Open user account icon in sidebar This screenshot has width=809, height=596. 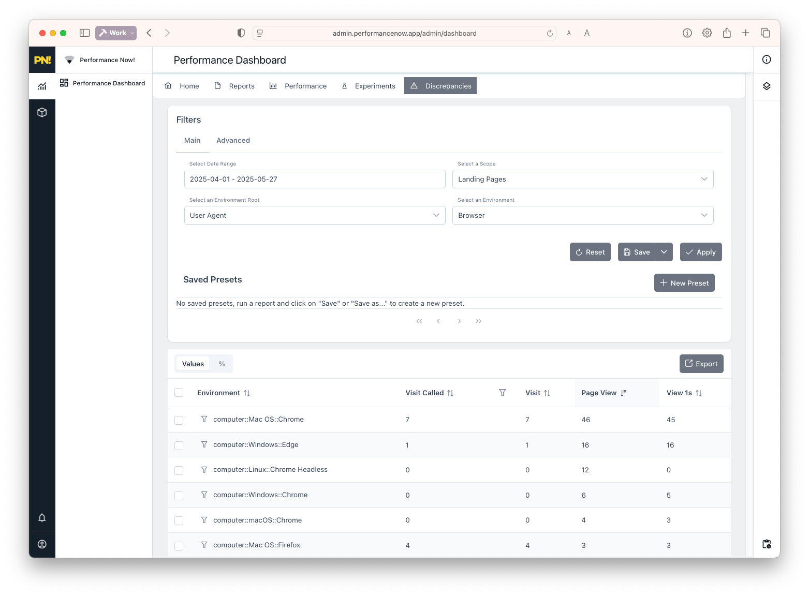click(x=42, y=544)
